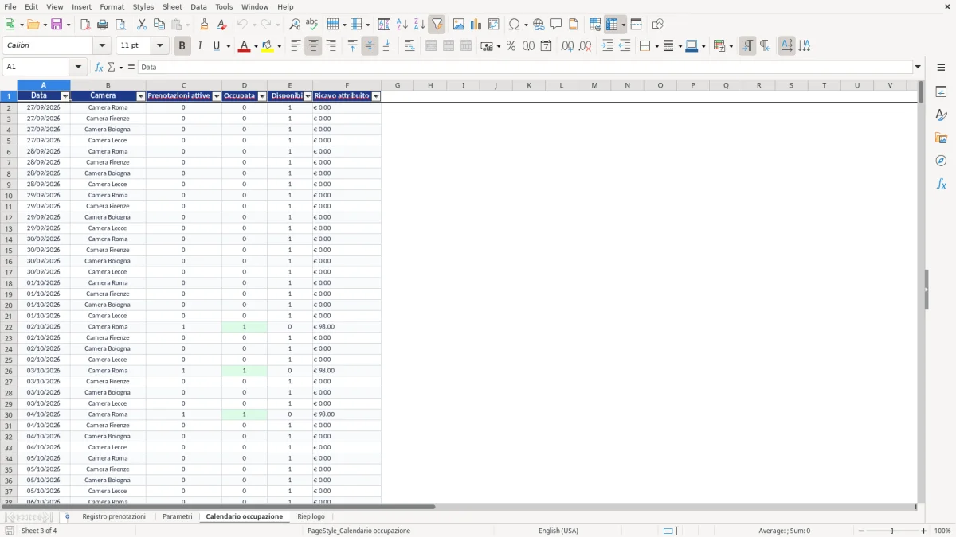The width and height of the screenshot is (956, 537).
Task: Open Prenotazioni attive filter dropdown
Action: click(x=217, y=96)
